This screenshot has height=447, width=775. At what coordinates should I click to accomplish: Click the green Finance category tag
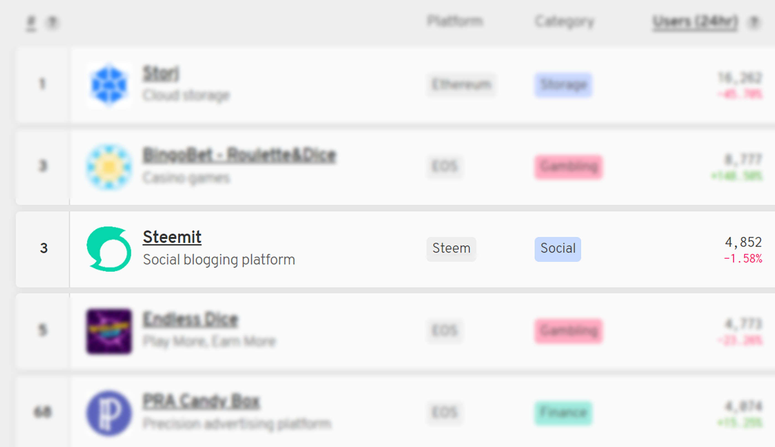tap(564, 413)
